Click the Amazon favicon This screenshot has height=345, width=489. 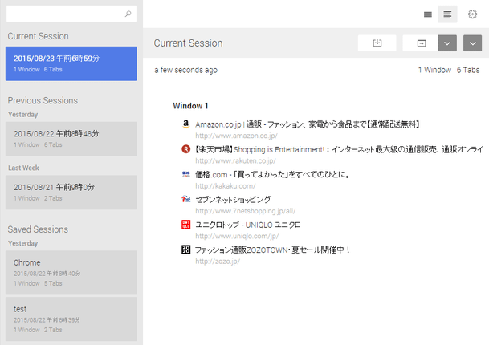[x=185, y=124]
